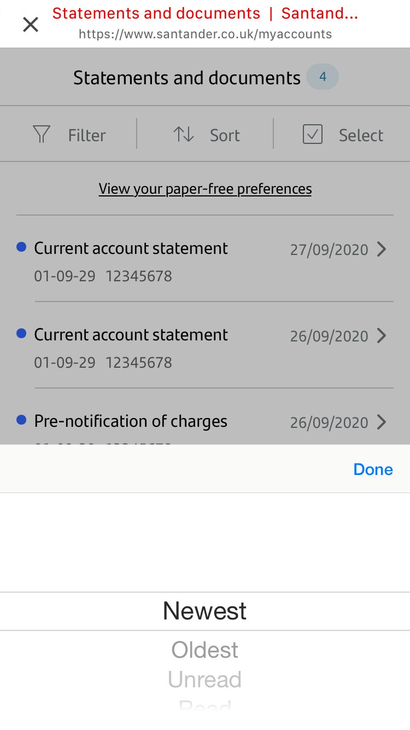The image size is (410, 730).
Task: Select Unread in the sort picker
Action: [x=205, y=680]
